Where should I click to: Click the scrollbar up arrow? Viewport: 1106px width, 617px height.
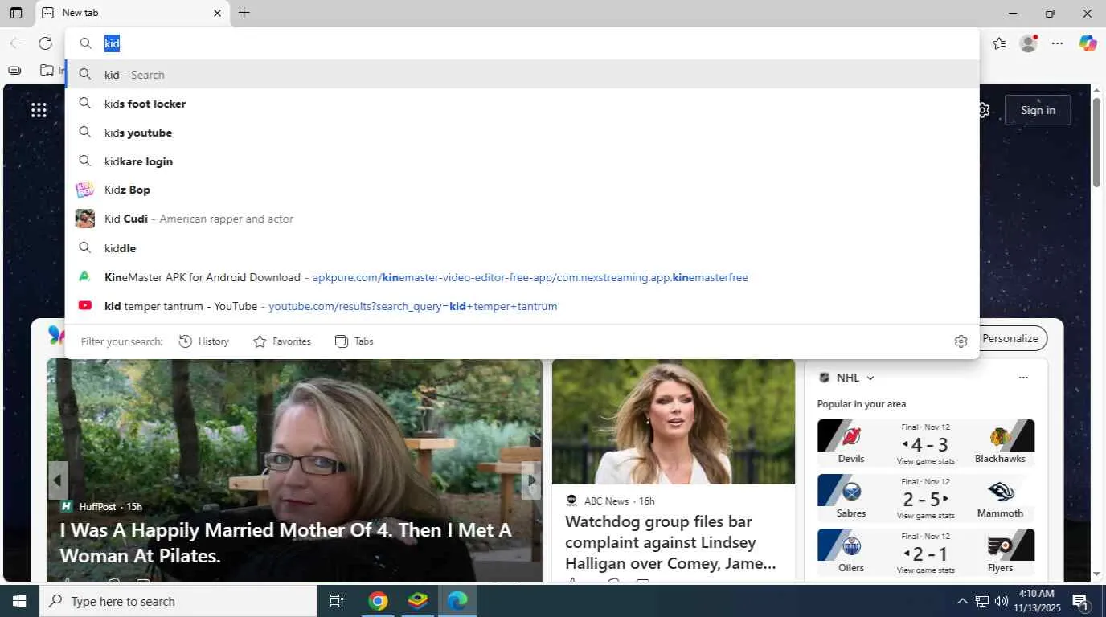1096,89
